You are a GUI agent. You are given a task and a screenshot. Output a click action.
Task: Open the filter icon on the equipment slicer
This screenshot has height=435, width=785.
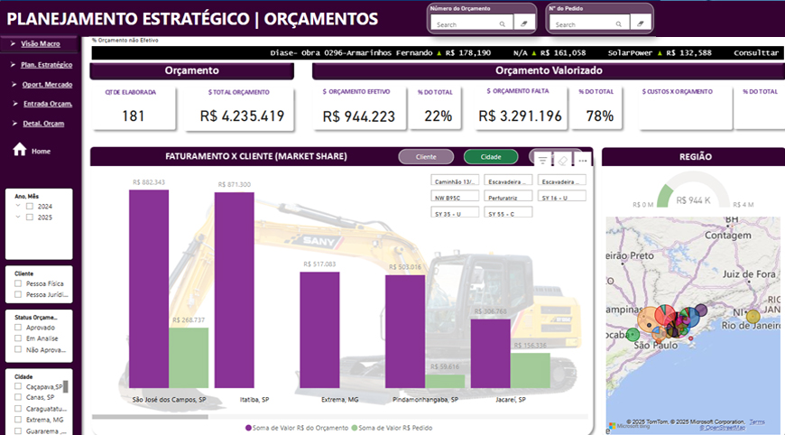[x=542, y=160]
